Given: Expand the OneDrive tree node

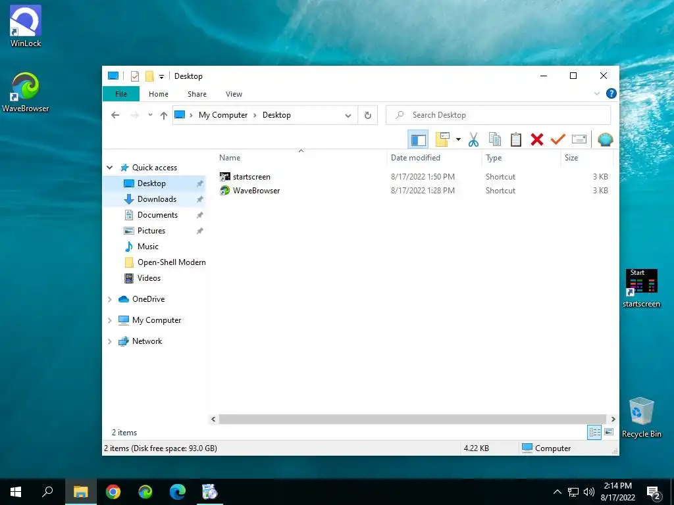Looking at the screenshot, I should pos(110,299).
